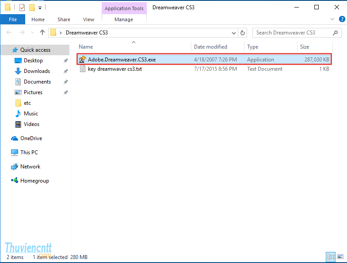The height and width of the screenshot is (263, 347).
Task: Sort by the Name column header
Action: (133, 47)
